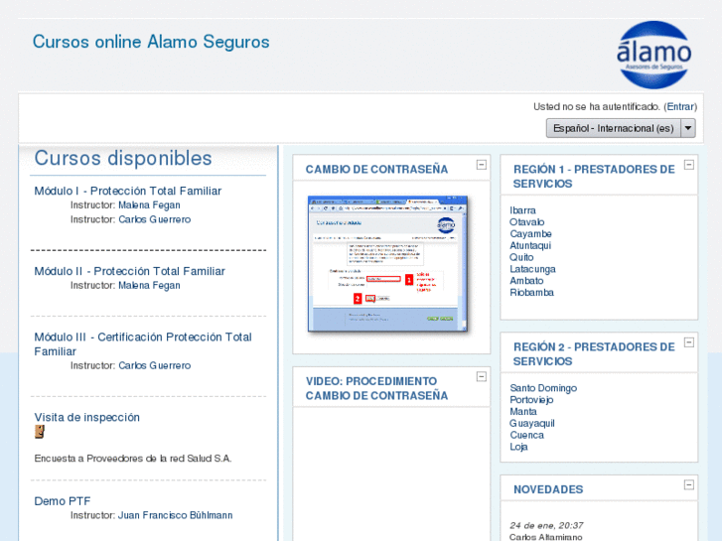Image resolution: width=722 pixels, height=541 pixels.
Task: Collapse the Región 1 Prestadores de Servicios block
Action: coord(689,165)
